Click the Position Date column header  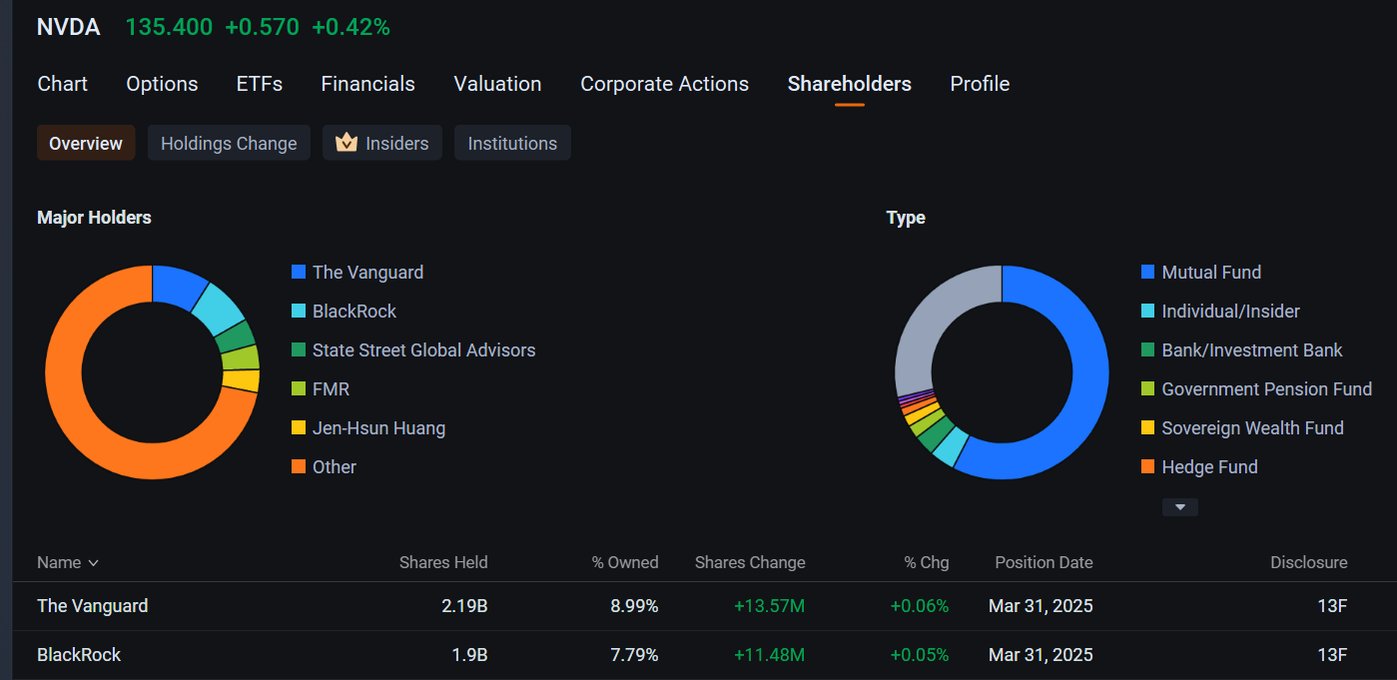[x=1044, y=562]
